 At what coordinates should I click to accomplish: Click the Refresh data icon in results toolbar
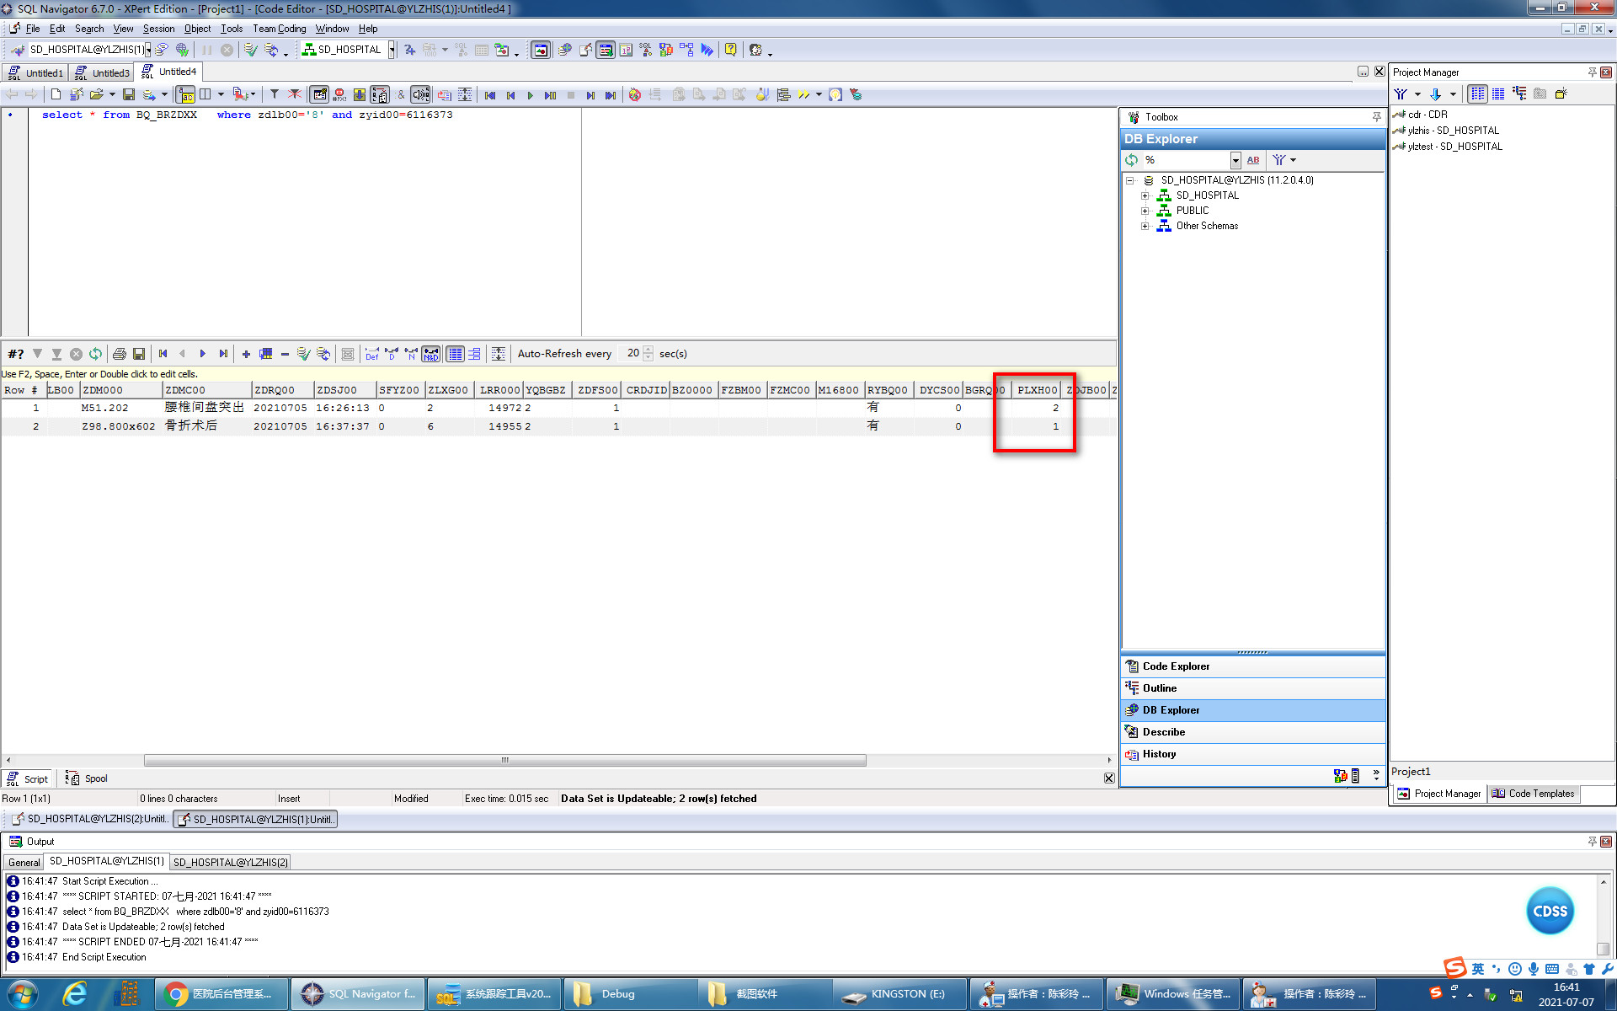96,354
